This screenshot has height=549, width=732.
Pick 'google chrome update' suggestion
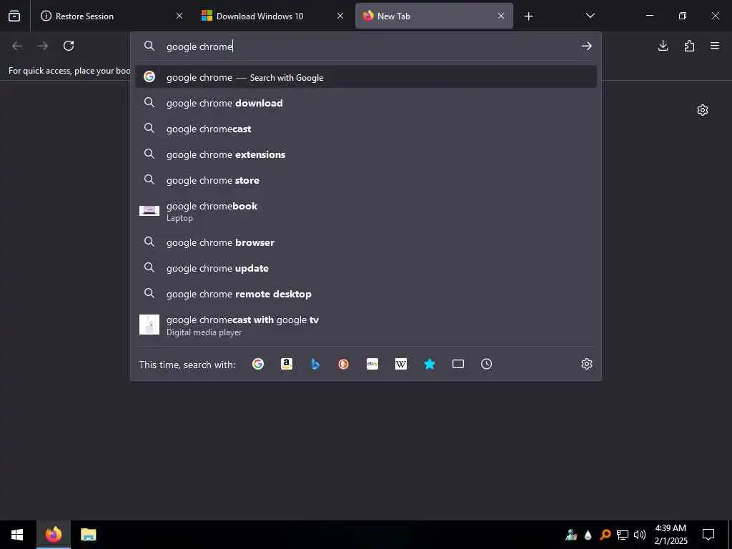(366, 268)
